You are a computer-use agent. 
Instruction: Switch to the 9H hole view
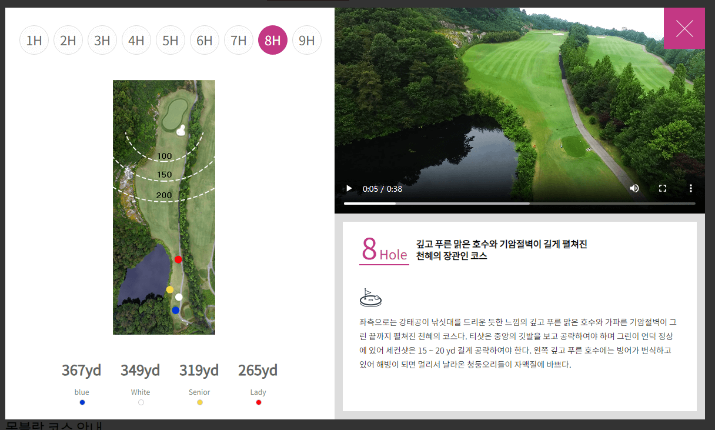(x=307, y=40)
